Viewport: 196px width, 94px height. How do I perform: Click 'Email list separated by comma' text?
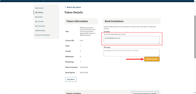pyautogui.click(x=115, y=34)
